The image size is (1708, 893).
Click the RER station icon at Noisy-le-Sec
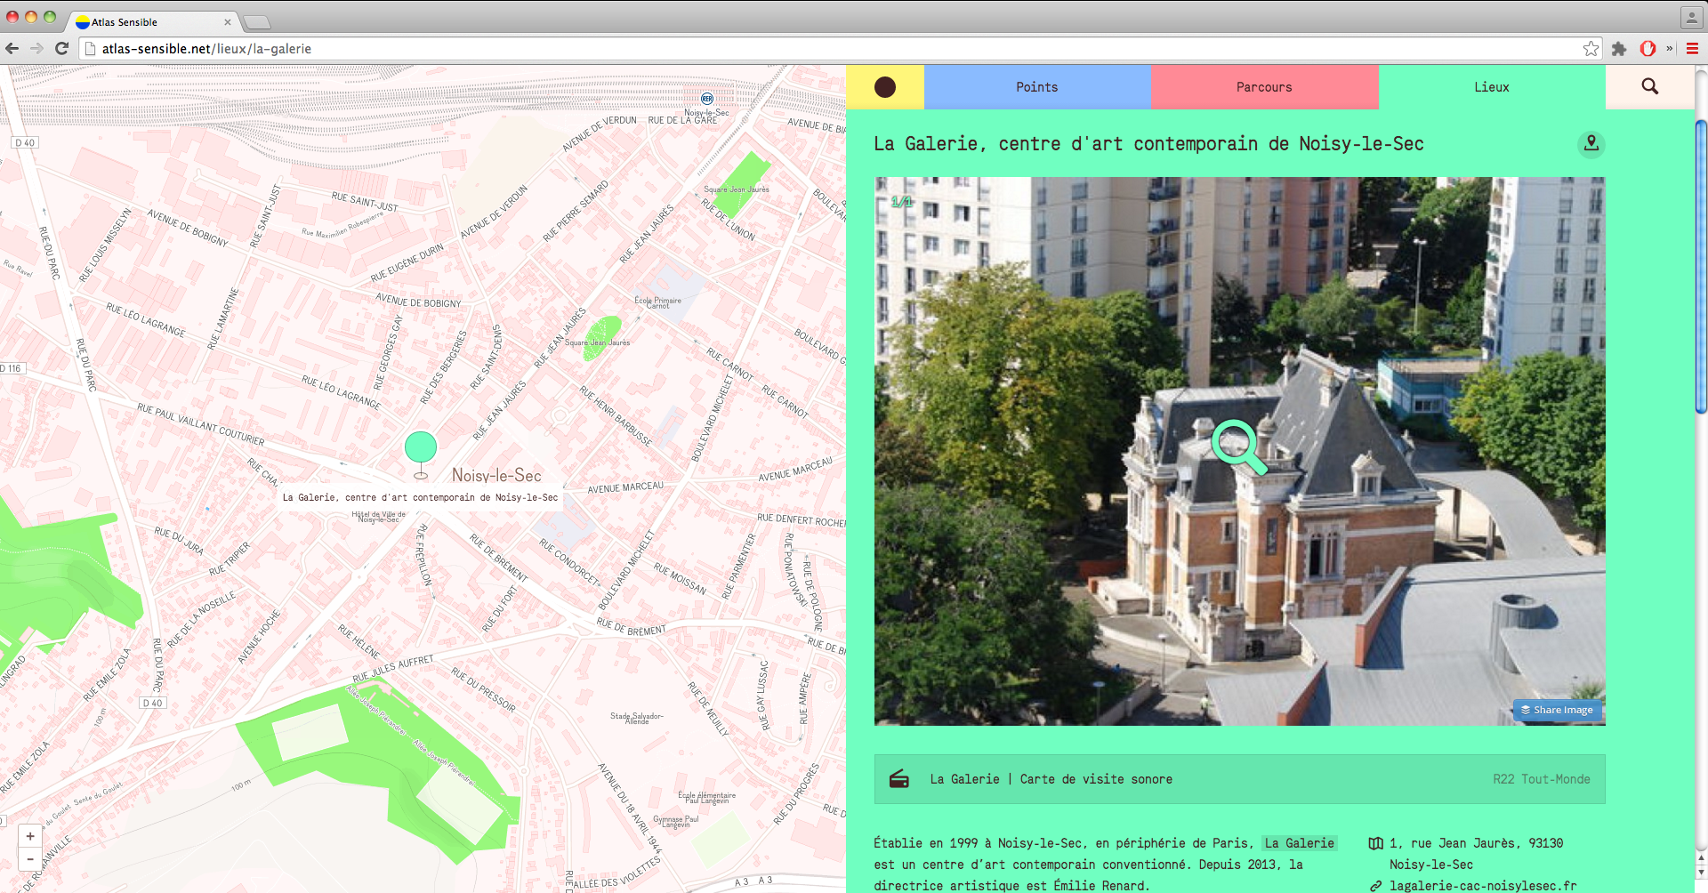[x=706, y=99]
